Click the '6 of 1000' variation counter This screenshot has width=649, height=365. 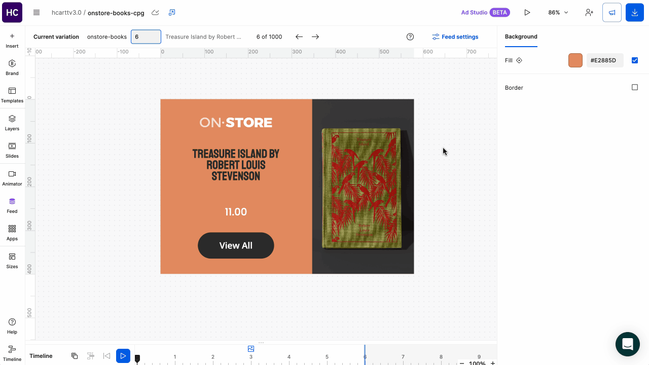269,37
